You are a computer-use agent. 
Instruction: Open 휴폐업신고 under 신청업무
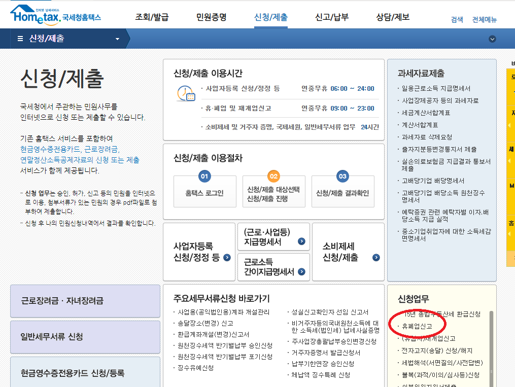point(417,326)
